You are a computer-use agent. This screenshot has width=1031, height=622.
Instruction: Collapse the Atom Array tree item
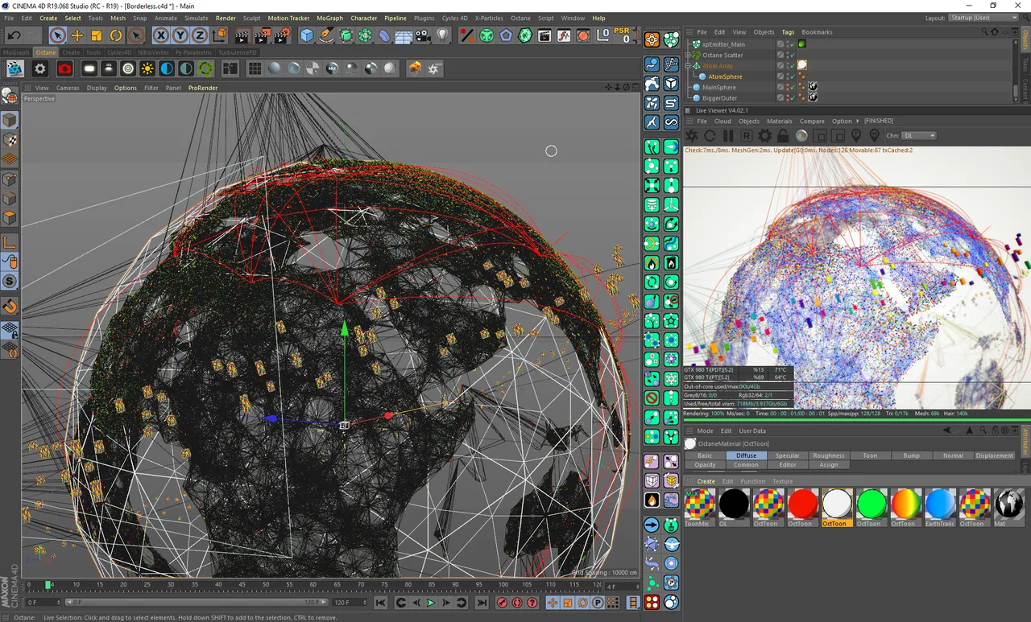[689, 66]
